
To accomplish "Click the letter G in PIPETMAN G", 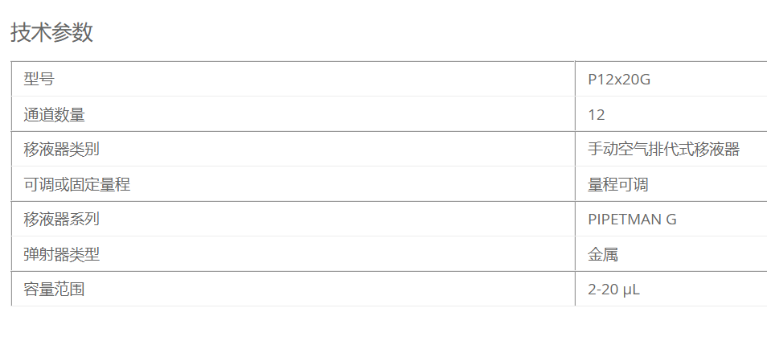I will click(x=671, y=219).
